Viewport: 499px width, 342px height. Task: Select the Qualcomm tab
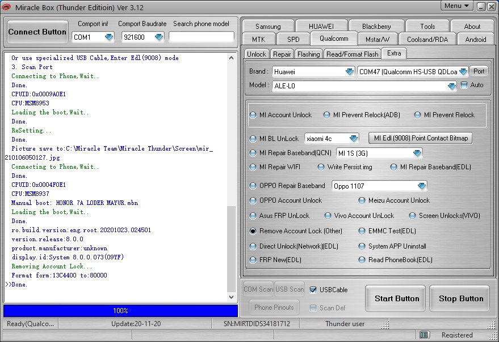[x=334, y=39]
